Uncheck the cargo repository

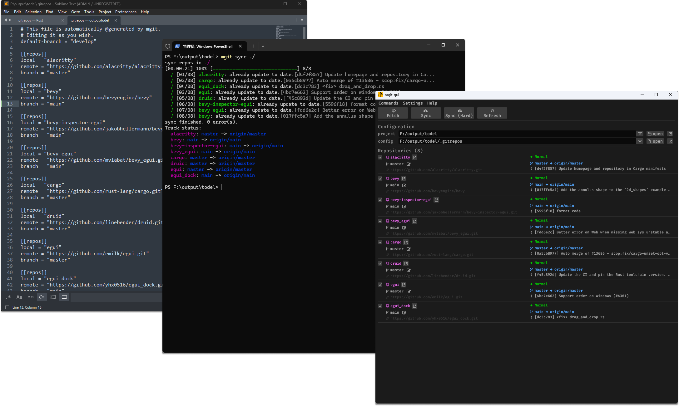pyautogui.click(x=380, y=242)
